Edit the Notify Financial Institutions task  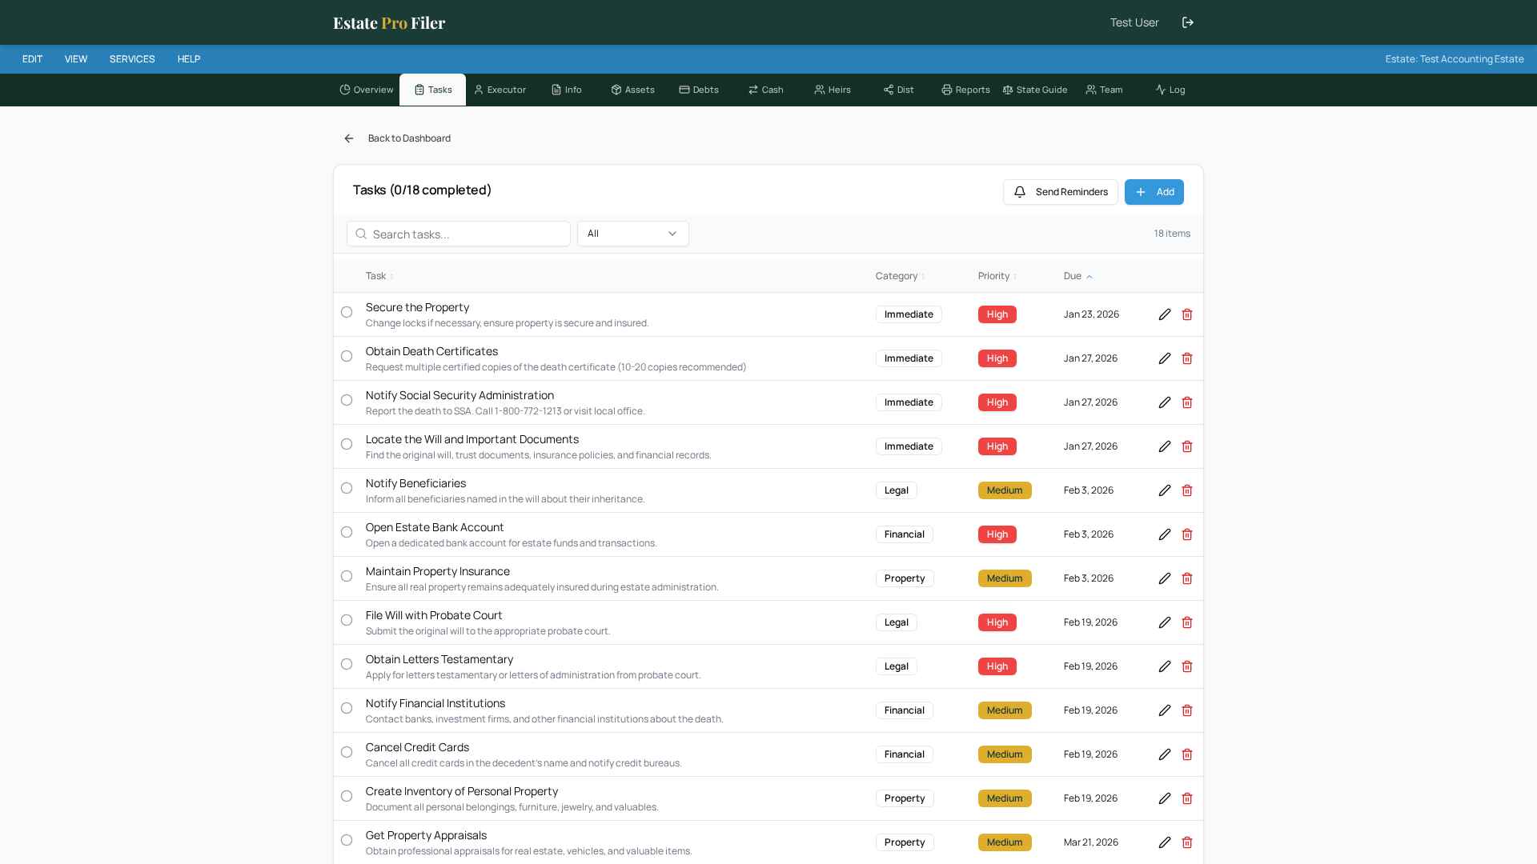1165,710
